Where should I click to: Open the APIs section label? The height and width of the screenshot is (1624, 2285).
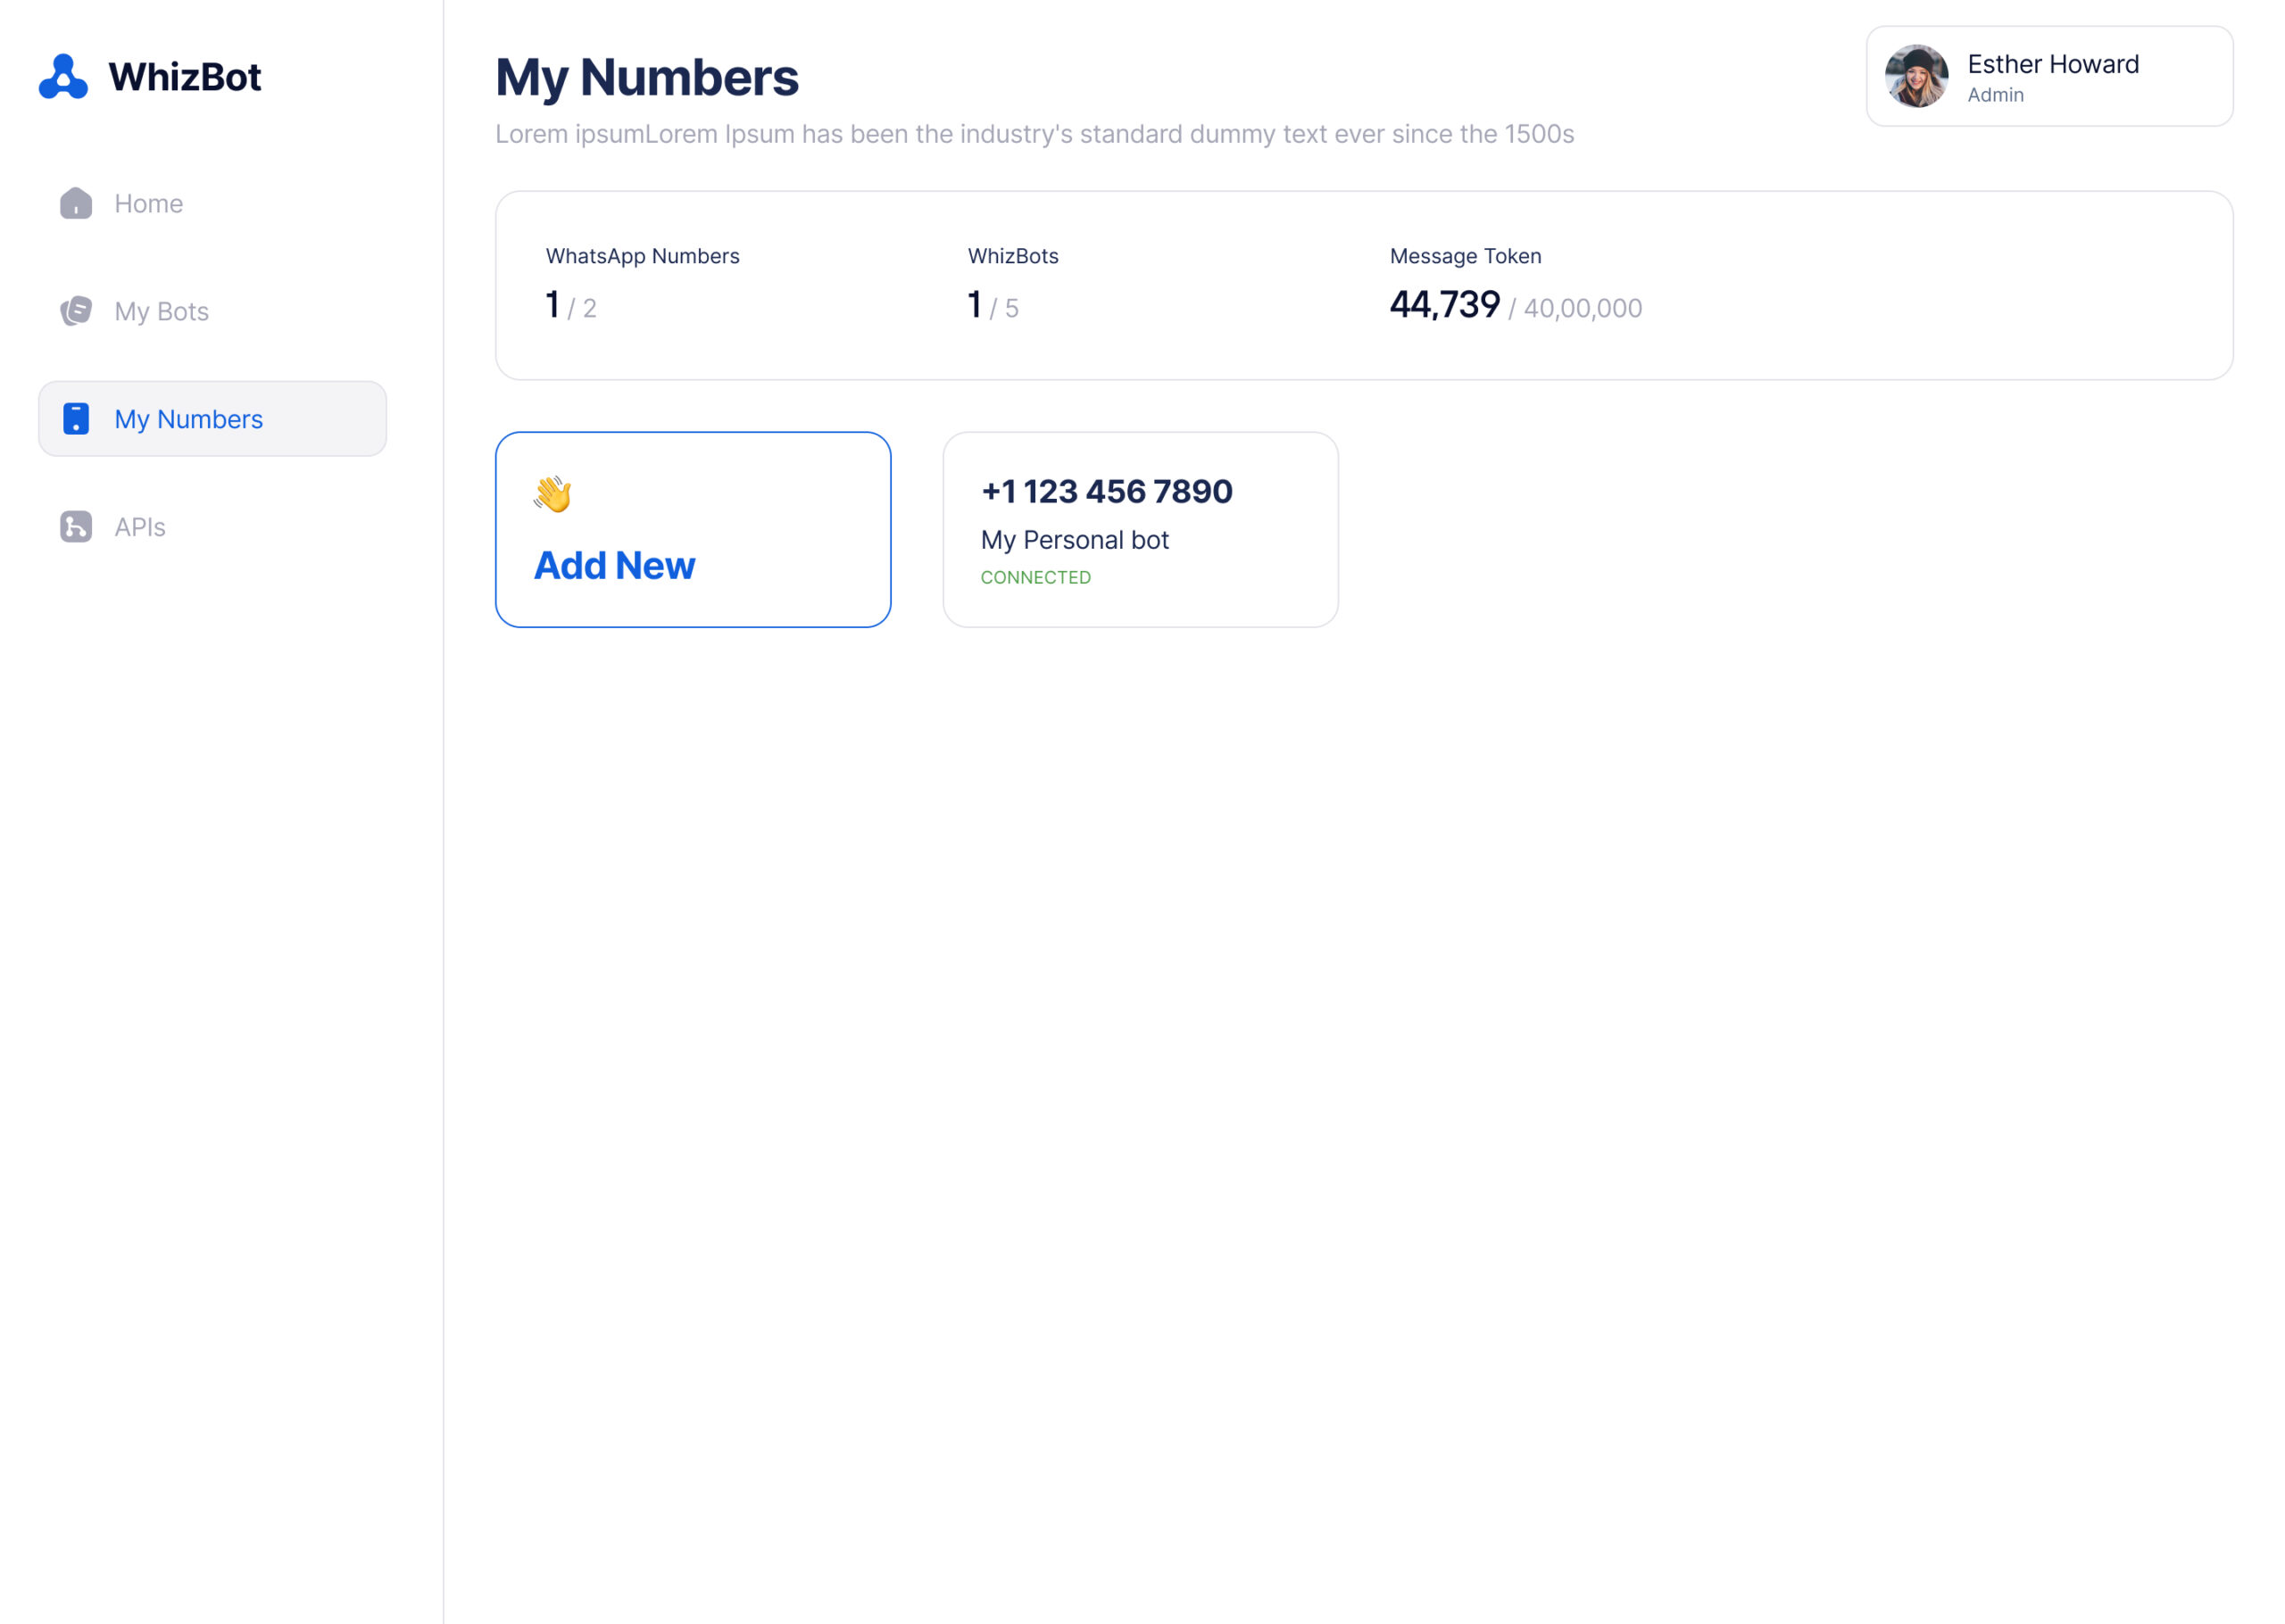pyautogui.click(x=140, y=527)
